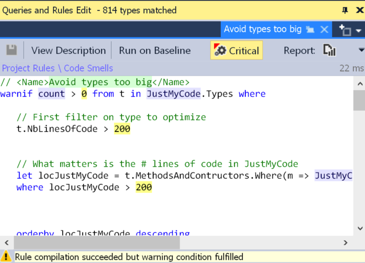Screen dimensions: 365x263
Task: Select the Avoid types too big tab
Action: [262, 29]
